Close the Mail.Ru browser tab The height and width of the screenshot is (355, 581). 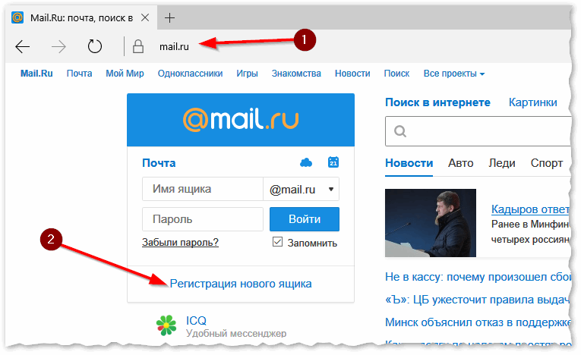145,17
